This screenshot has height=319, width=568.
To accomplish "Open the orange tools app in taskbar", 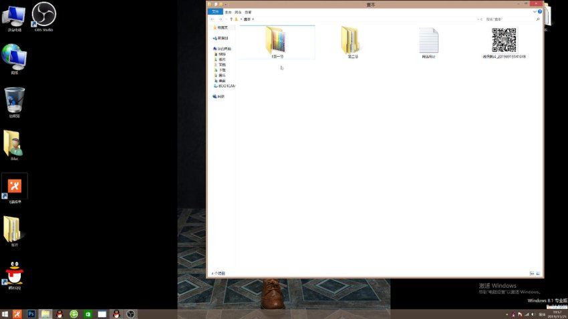I will tap(17, 314).
